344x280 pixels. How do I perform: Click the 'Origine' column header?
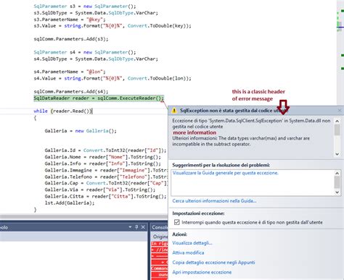(x=160, y=237)
